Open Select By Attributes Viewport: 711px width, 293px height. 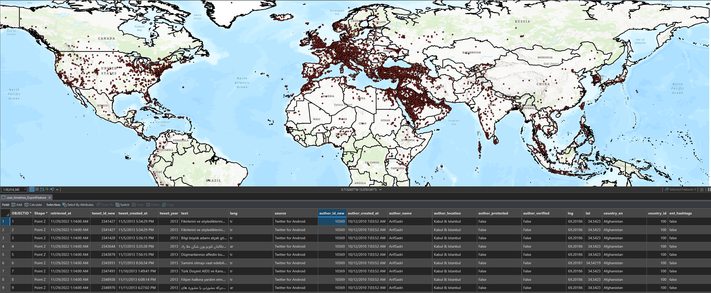pos(78,205)
